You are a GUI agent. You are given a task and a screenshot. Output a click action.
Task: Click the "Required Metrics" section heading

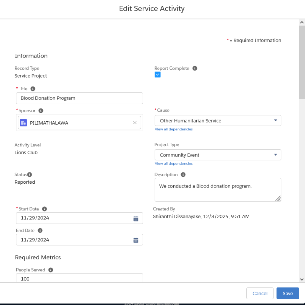pyautogui.click(x=38, y=258)
